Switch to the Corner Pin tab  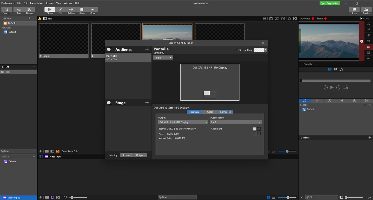click(x=226, y=112)
